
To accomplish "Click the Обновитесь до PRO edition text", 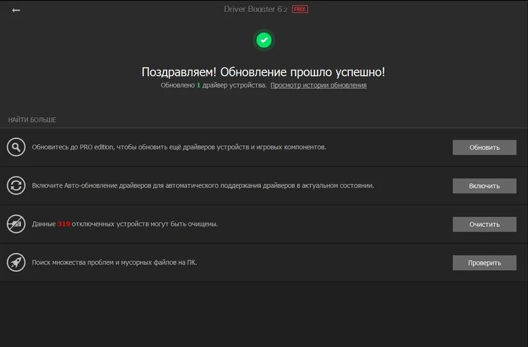I will pyautogui.click(x=179, y=147).
